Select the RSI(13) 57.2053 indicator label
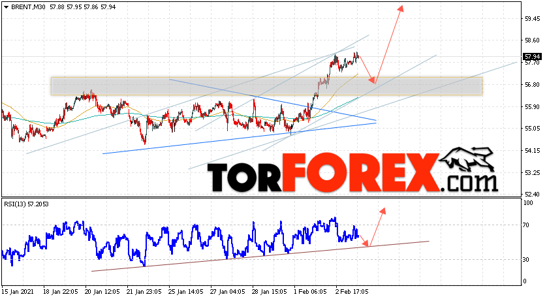The width and height of the screenshot is (547, 299). (26, 204)
